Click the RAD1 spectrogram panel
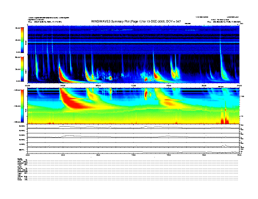This screenshot has width=258, height=199. (x=134, y=69)
